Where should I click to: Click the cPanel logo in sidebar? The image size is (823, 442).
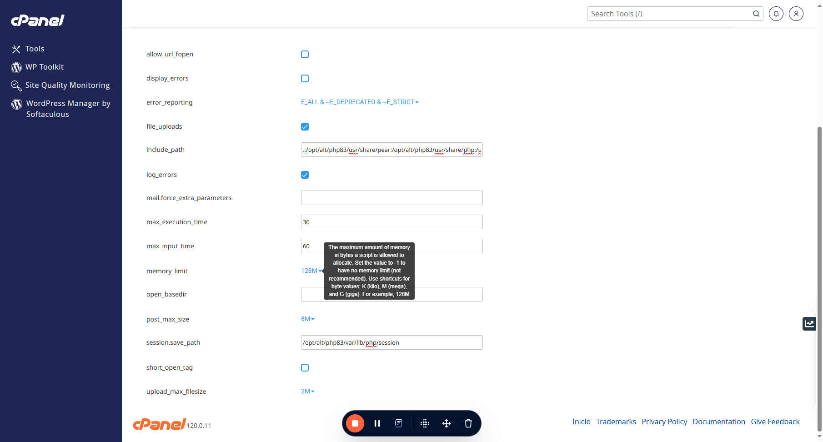click(38, 20)
